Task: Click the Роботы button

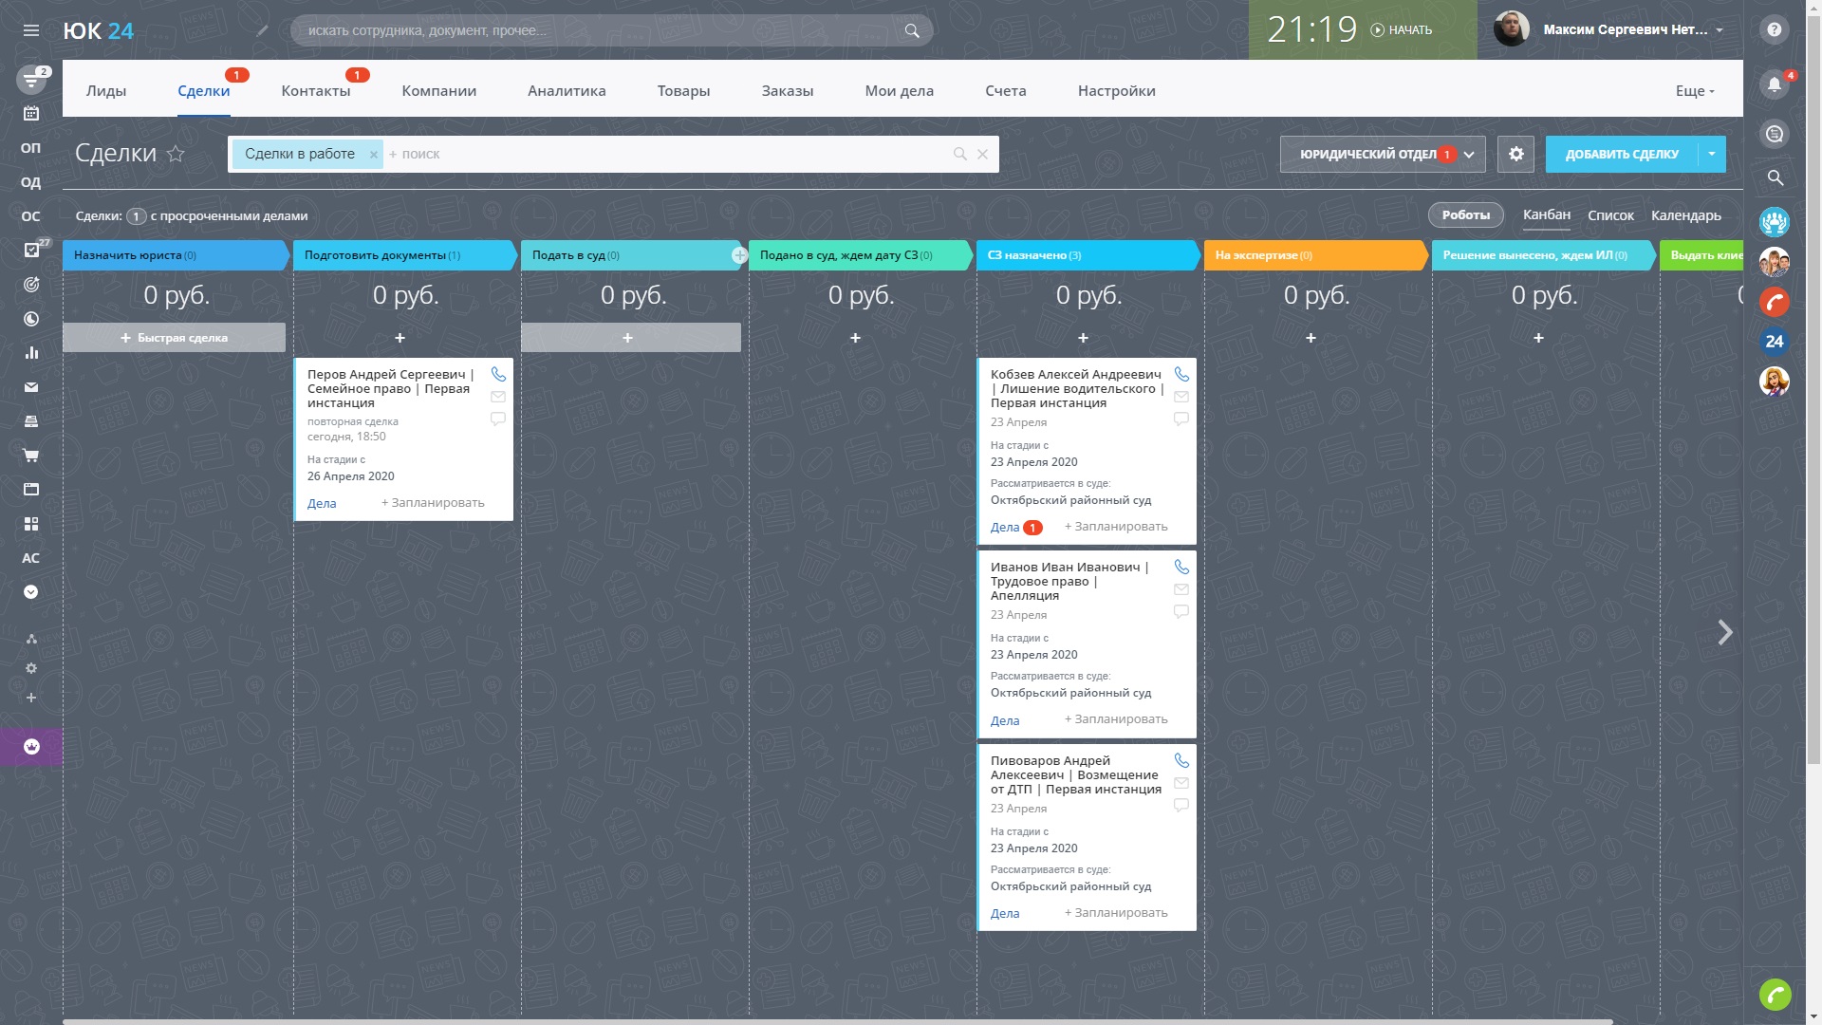Action: tap(1465, 215)
